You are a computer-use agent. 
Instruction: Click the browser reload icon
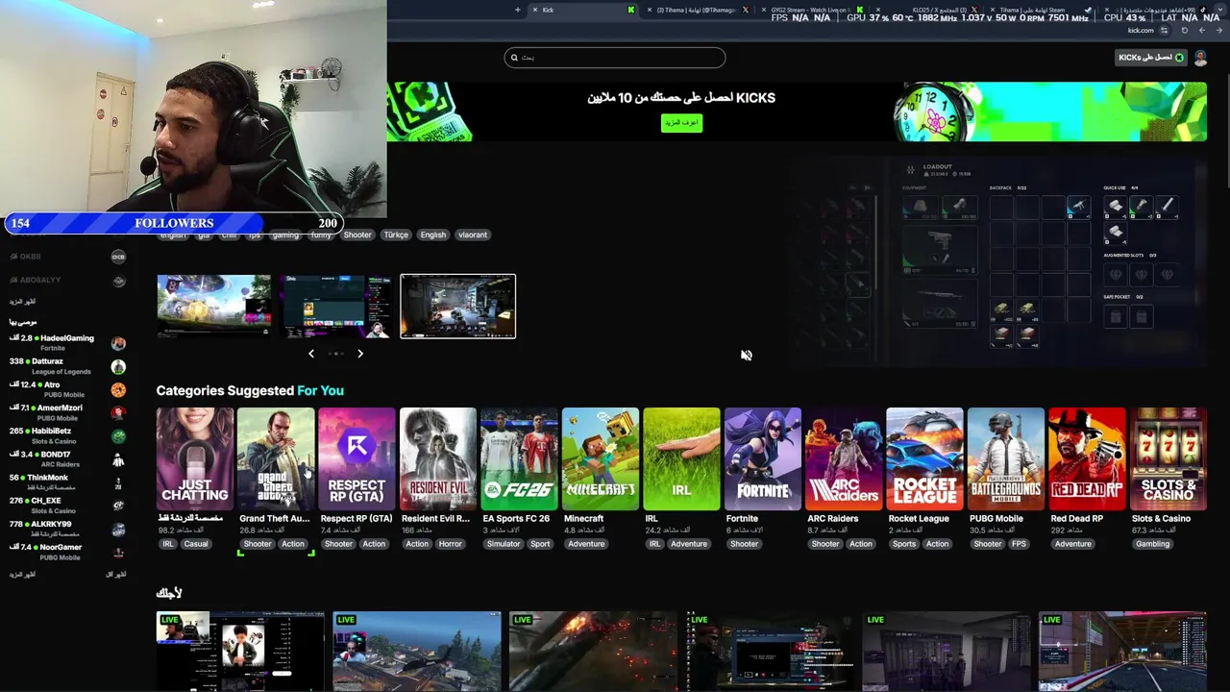pyautogui.click(x=1184, y=30)
